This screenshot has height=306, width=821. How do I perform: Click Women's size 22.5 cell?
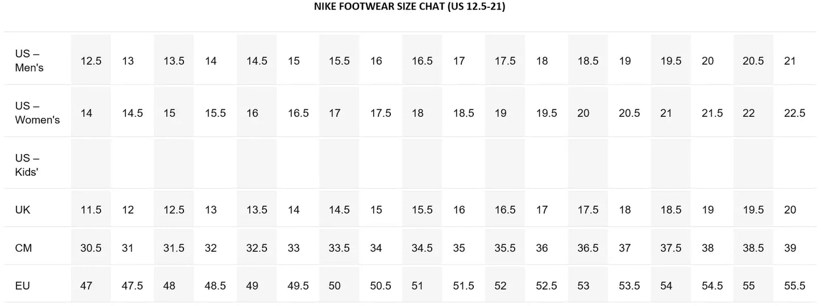[796, 113]
